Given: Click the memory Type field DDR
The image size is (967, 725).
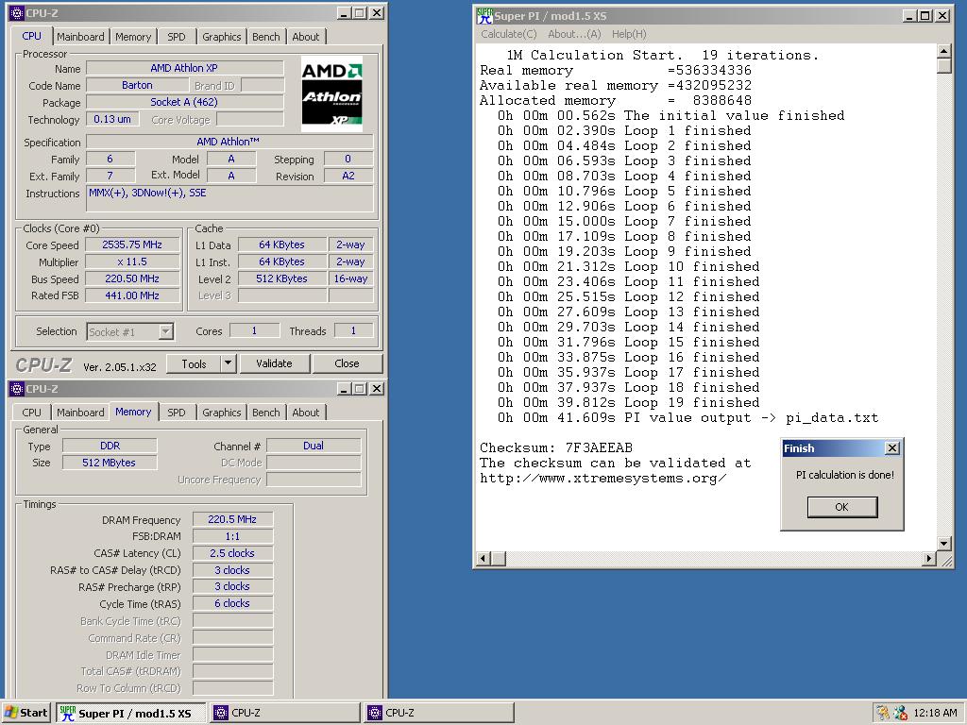Looking at the screenshot, I should pyautogui.click(x=110, y=446).
